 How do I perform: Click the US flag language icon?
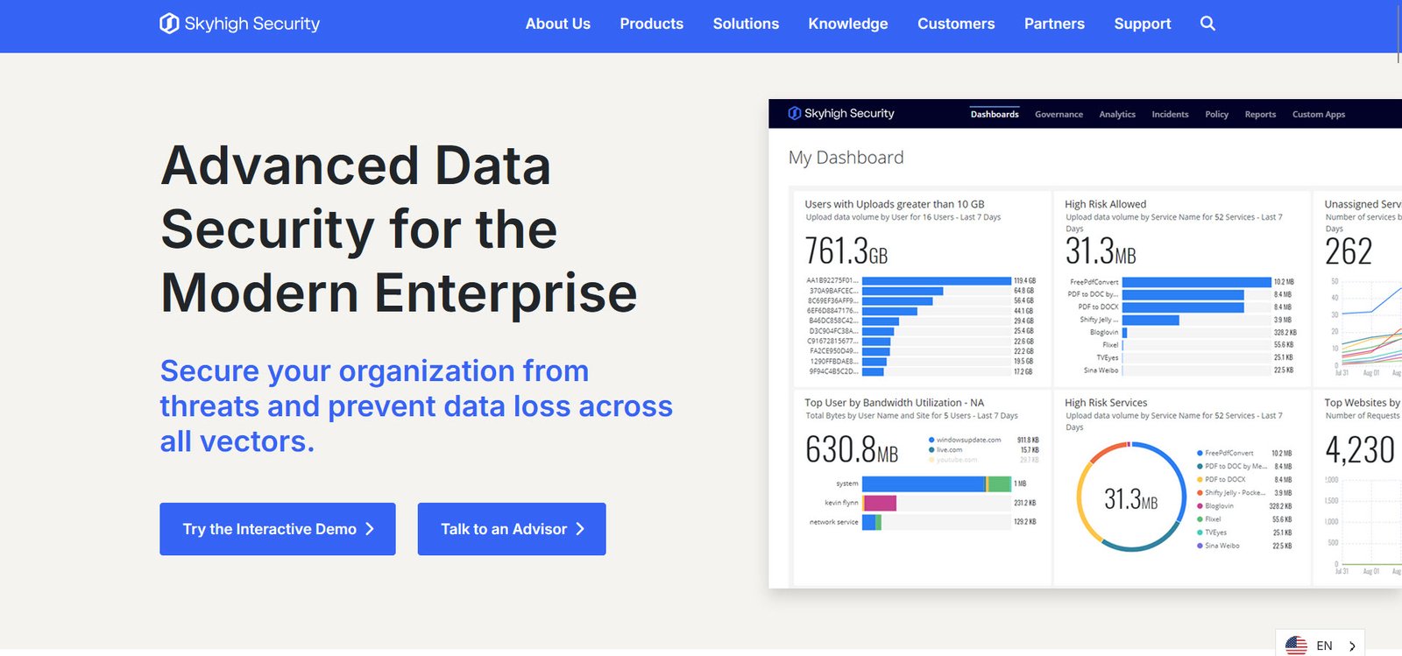[x=1296, y=645]
